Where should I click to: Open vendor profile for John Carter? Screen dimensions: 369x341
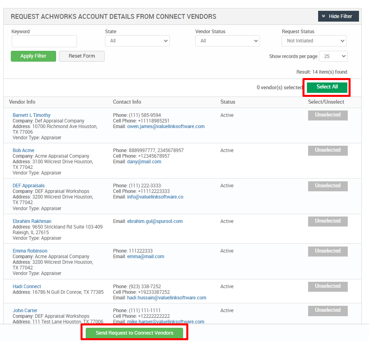tap(25, 310)
